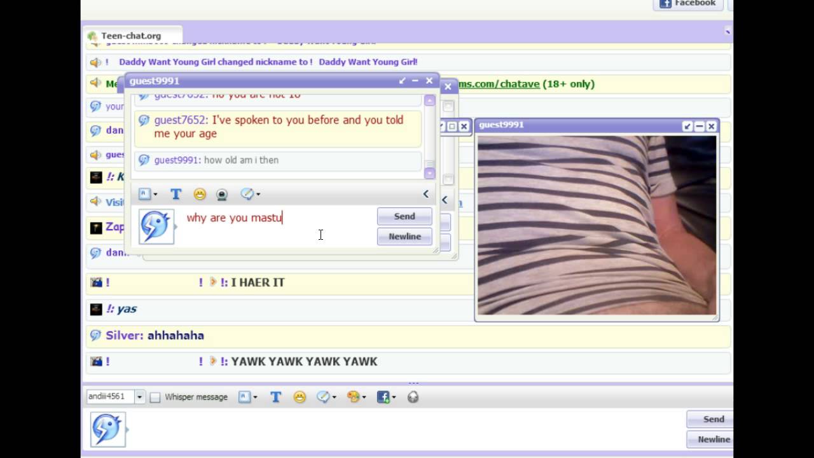Open the andiii4561 recipient dropdown
The width and height of the screenshot is (814, 458).
(139, 397)
